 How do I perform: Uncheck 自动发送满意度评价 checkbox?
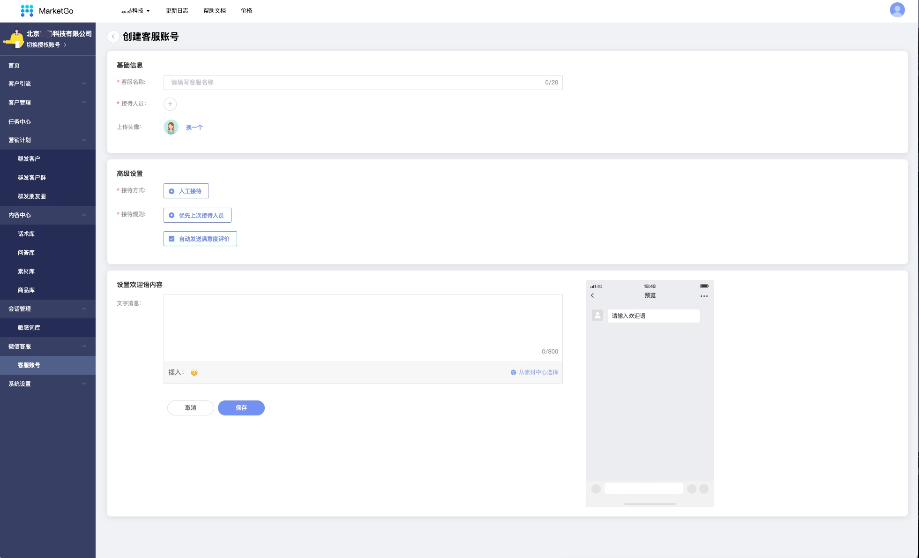click(x=172, y=239)
